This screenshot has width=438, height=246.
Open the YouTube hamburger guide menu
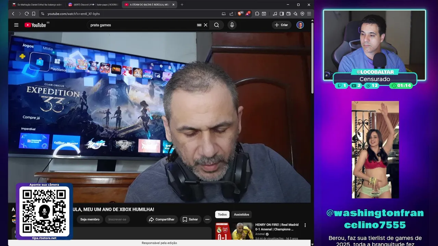[16, 25]
